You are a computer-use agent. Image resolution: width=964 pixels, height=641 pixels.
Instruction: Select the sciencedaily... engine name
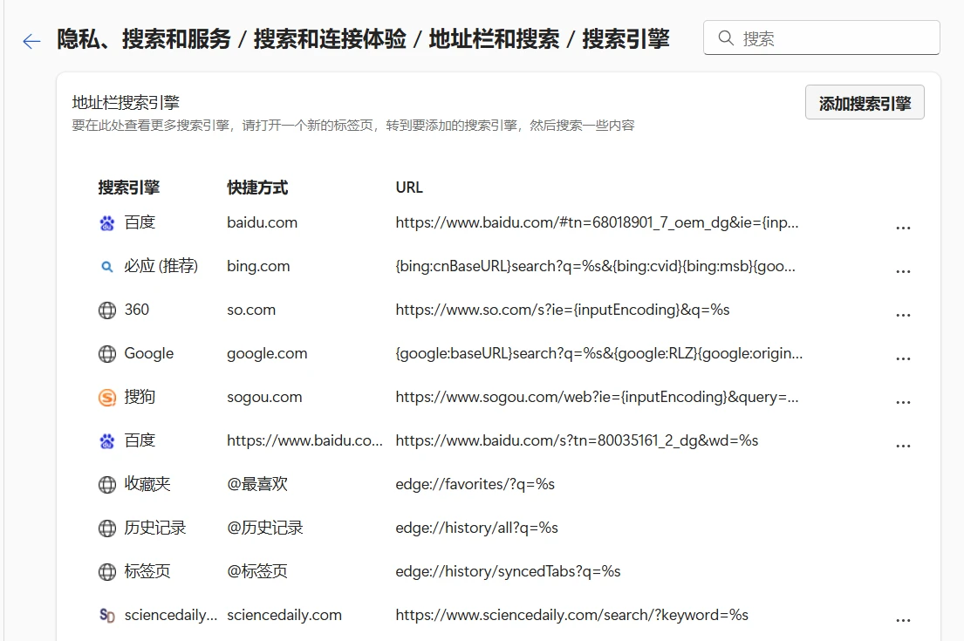(x=170, y=615)
